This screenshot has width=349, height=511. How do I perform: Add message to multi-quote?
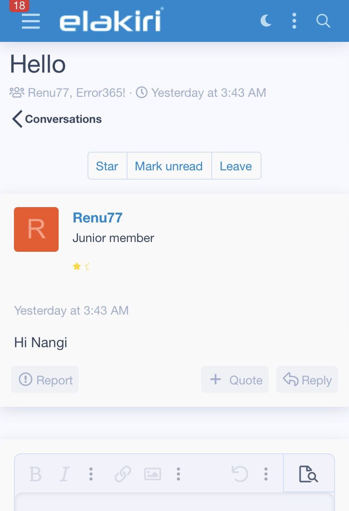235,379
